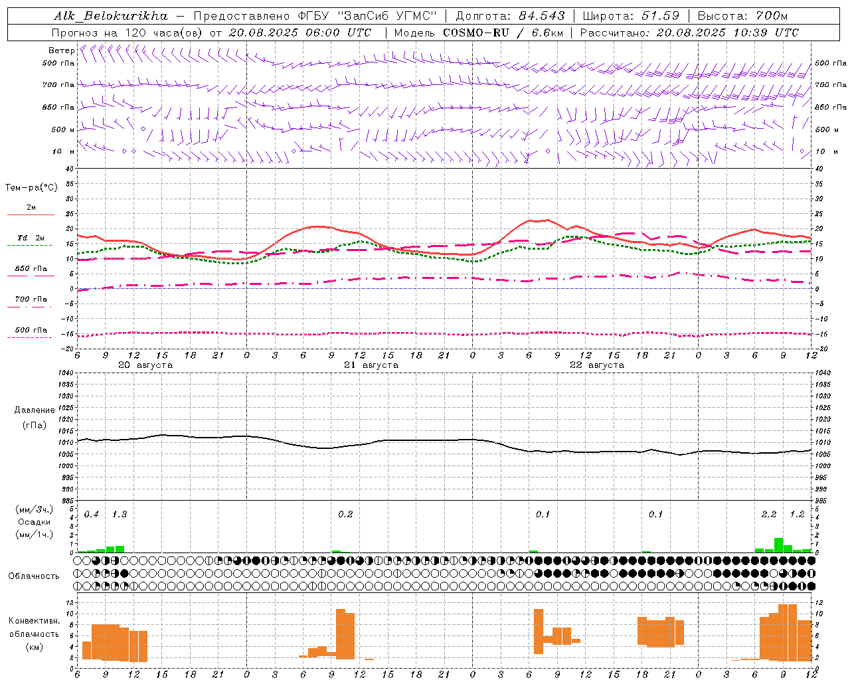Select the (км) unit label

35,647
